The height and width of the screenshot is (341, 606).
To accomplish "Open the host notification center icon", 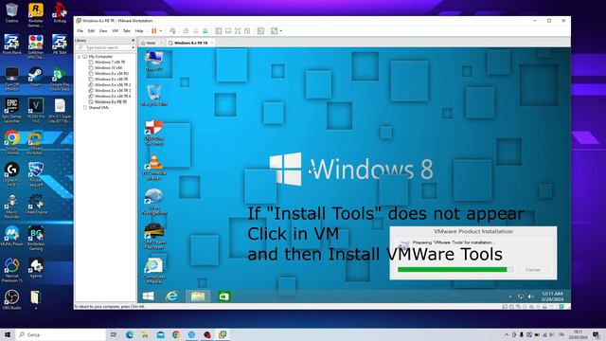I will pyautogui.click(x=597, y=334).
